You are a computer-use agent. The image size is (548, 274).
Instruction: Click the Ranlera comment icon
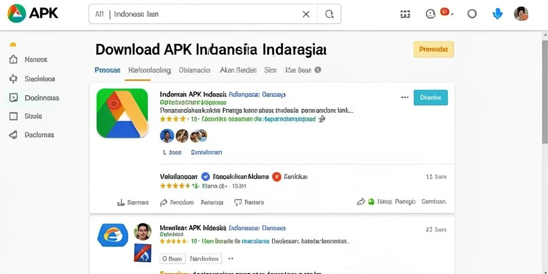(238, 202)
